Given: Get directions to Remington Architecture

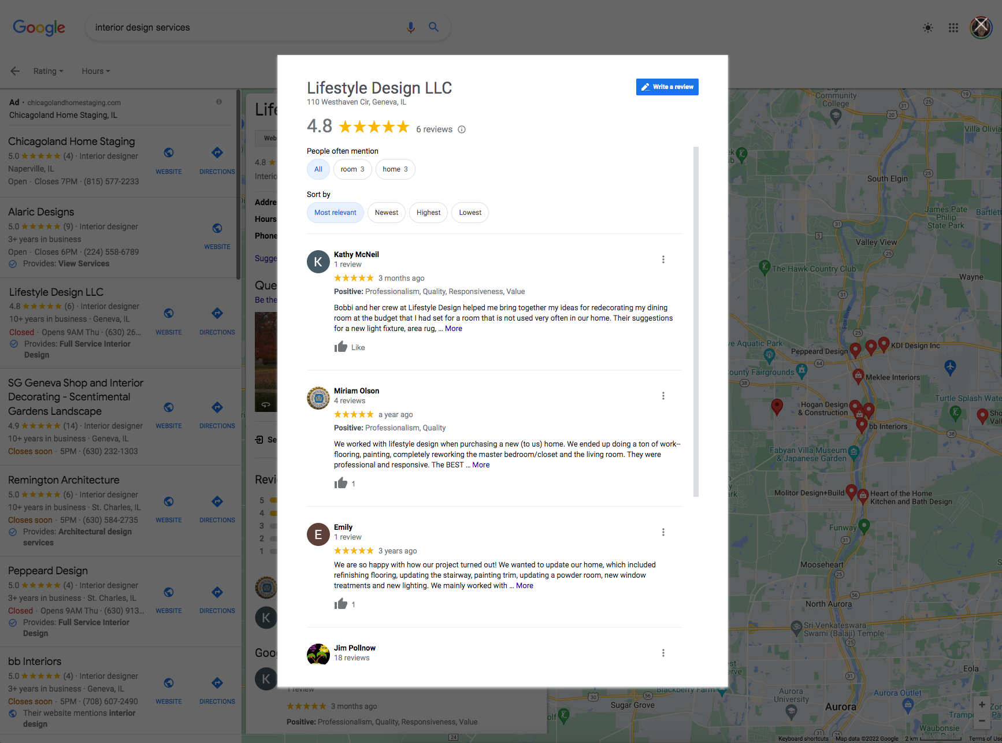Looking at the screenshot, I should 217,501.
